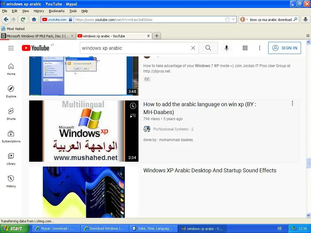Click the system tray icon beside the clock

point(294,228)
